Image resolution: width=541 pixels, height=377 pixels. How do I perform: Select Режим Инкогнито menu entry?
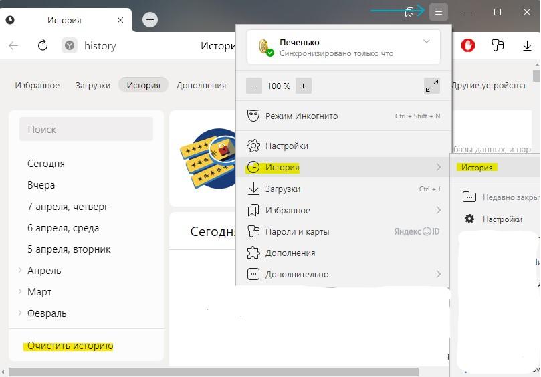click(x=344, y=116)
